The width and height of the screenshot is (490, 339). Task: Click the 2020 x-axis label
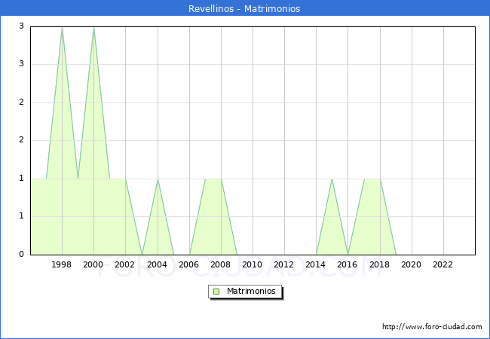411,264
